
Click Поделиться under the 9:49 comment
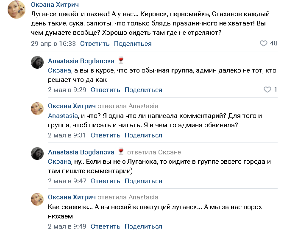[143, 227]
